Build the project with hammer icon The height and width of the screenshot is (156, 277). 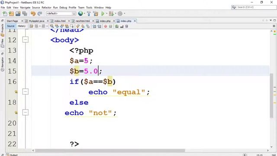pos(89,13)
